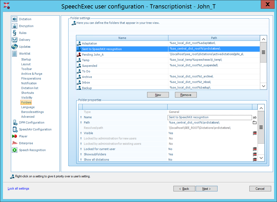Image resolution: width=277 pixels, height=202 pixels.
Task: Open Show all dictations value list icon
Action: 255,159
